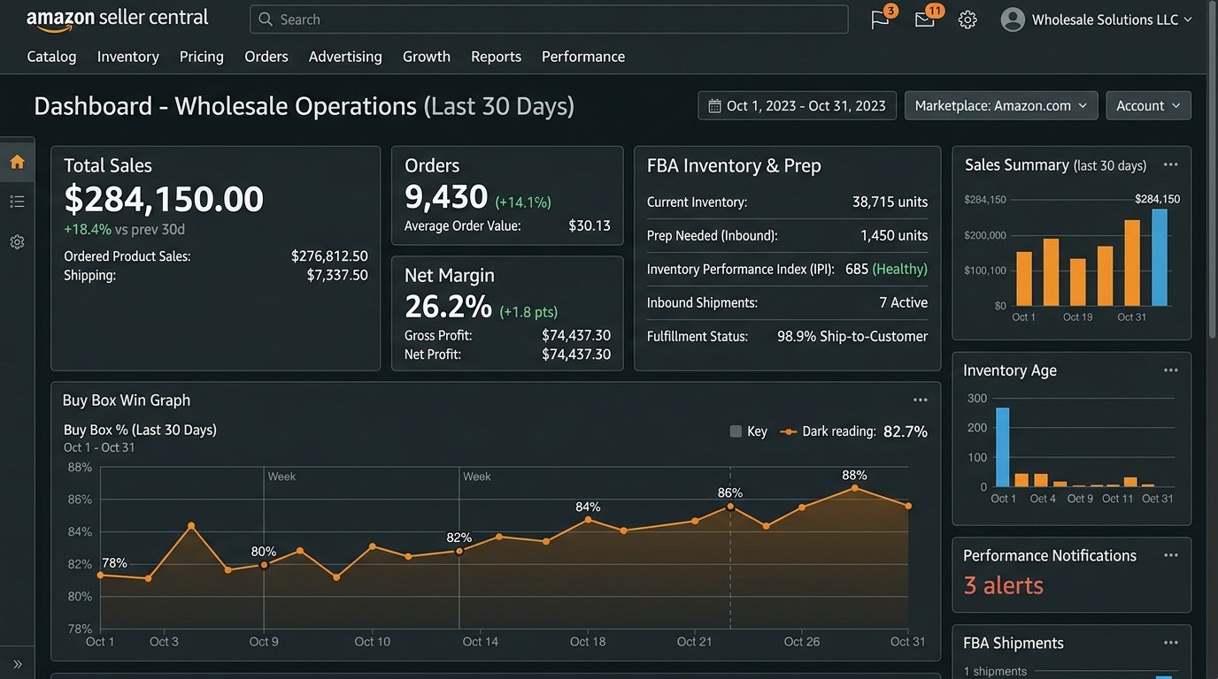
Task: Go to home via sidebar icon
Action: (x=17, y=162)
